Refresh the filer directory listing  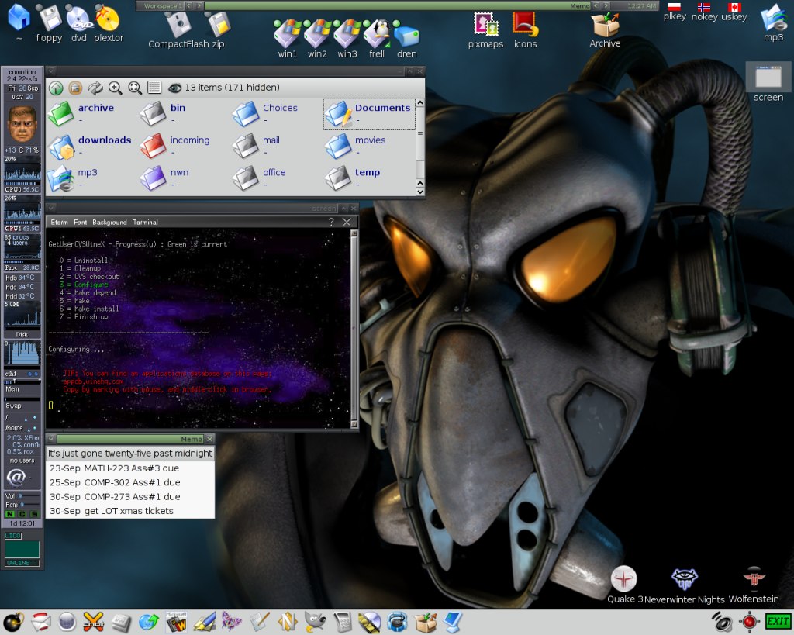point(95,88)
